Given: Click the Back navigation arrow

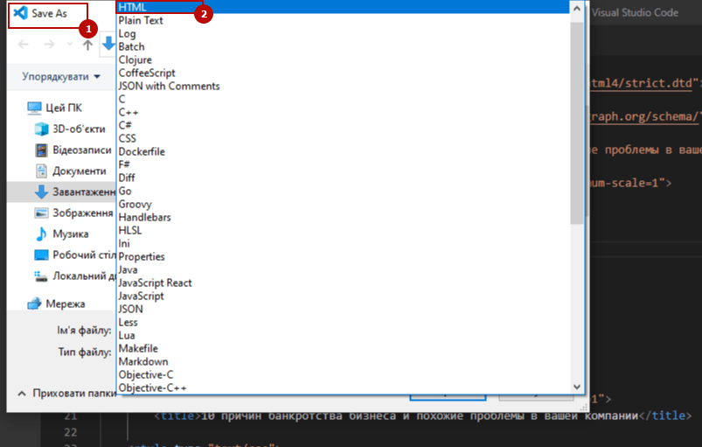Looking at the screenshot, I should (24, 44).
